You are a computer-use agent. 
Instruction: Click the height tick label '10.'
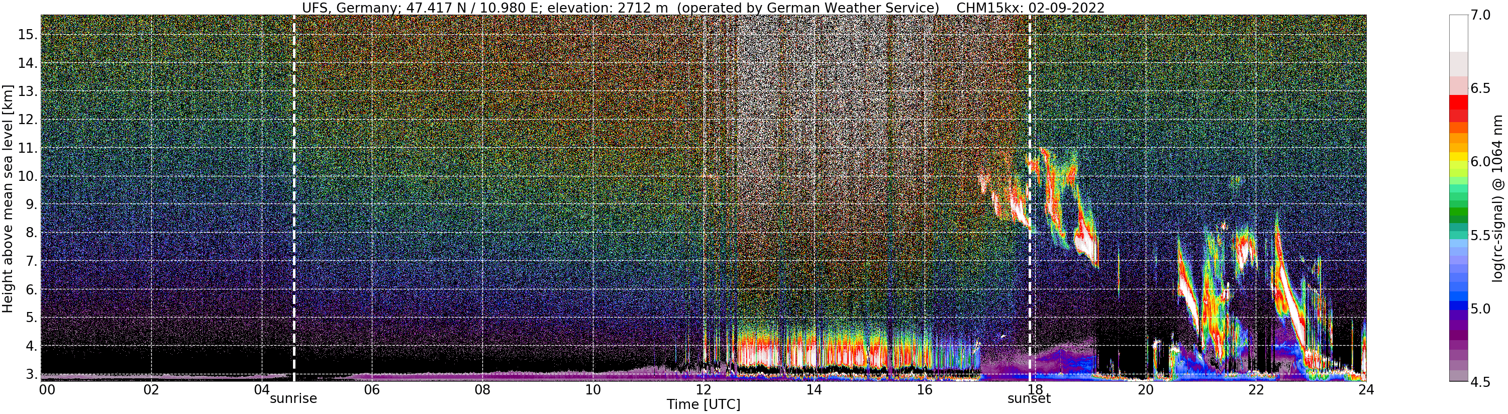tap(28, 177)
